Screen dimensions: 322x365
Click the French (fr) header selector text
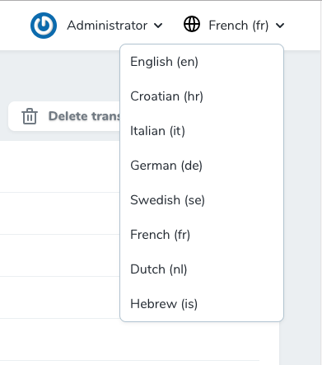click(x=239, y=26)
